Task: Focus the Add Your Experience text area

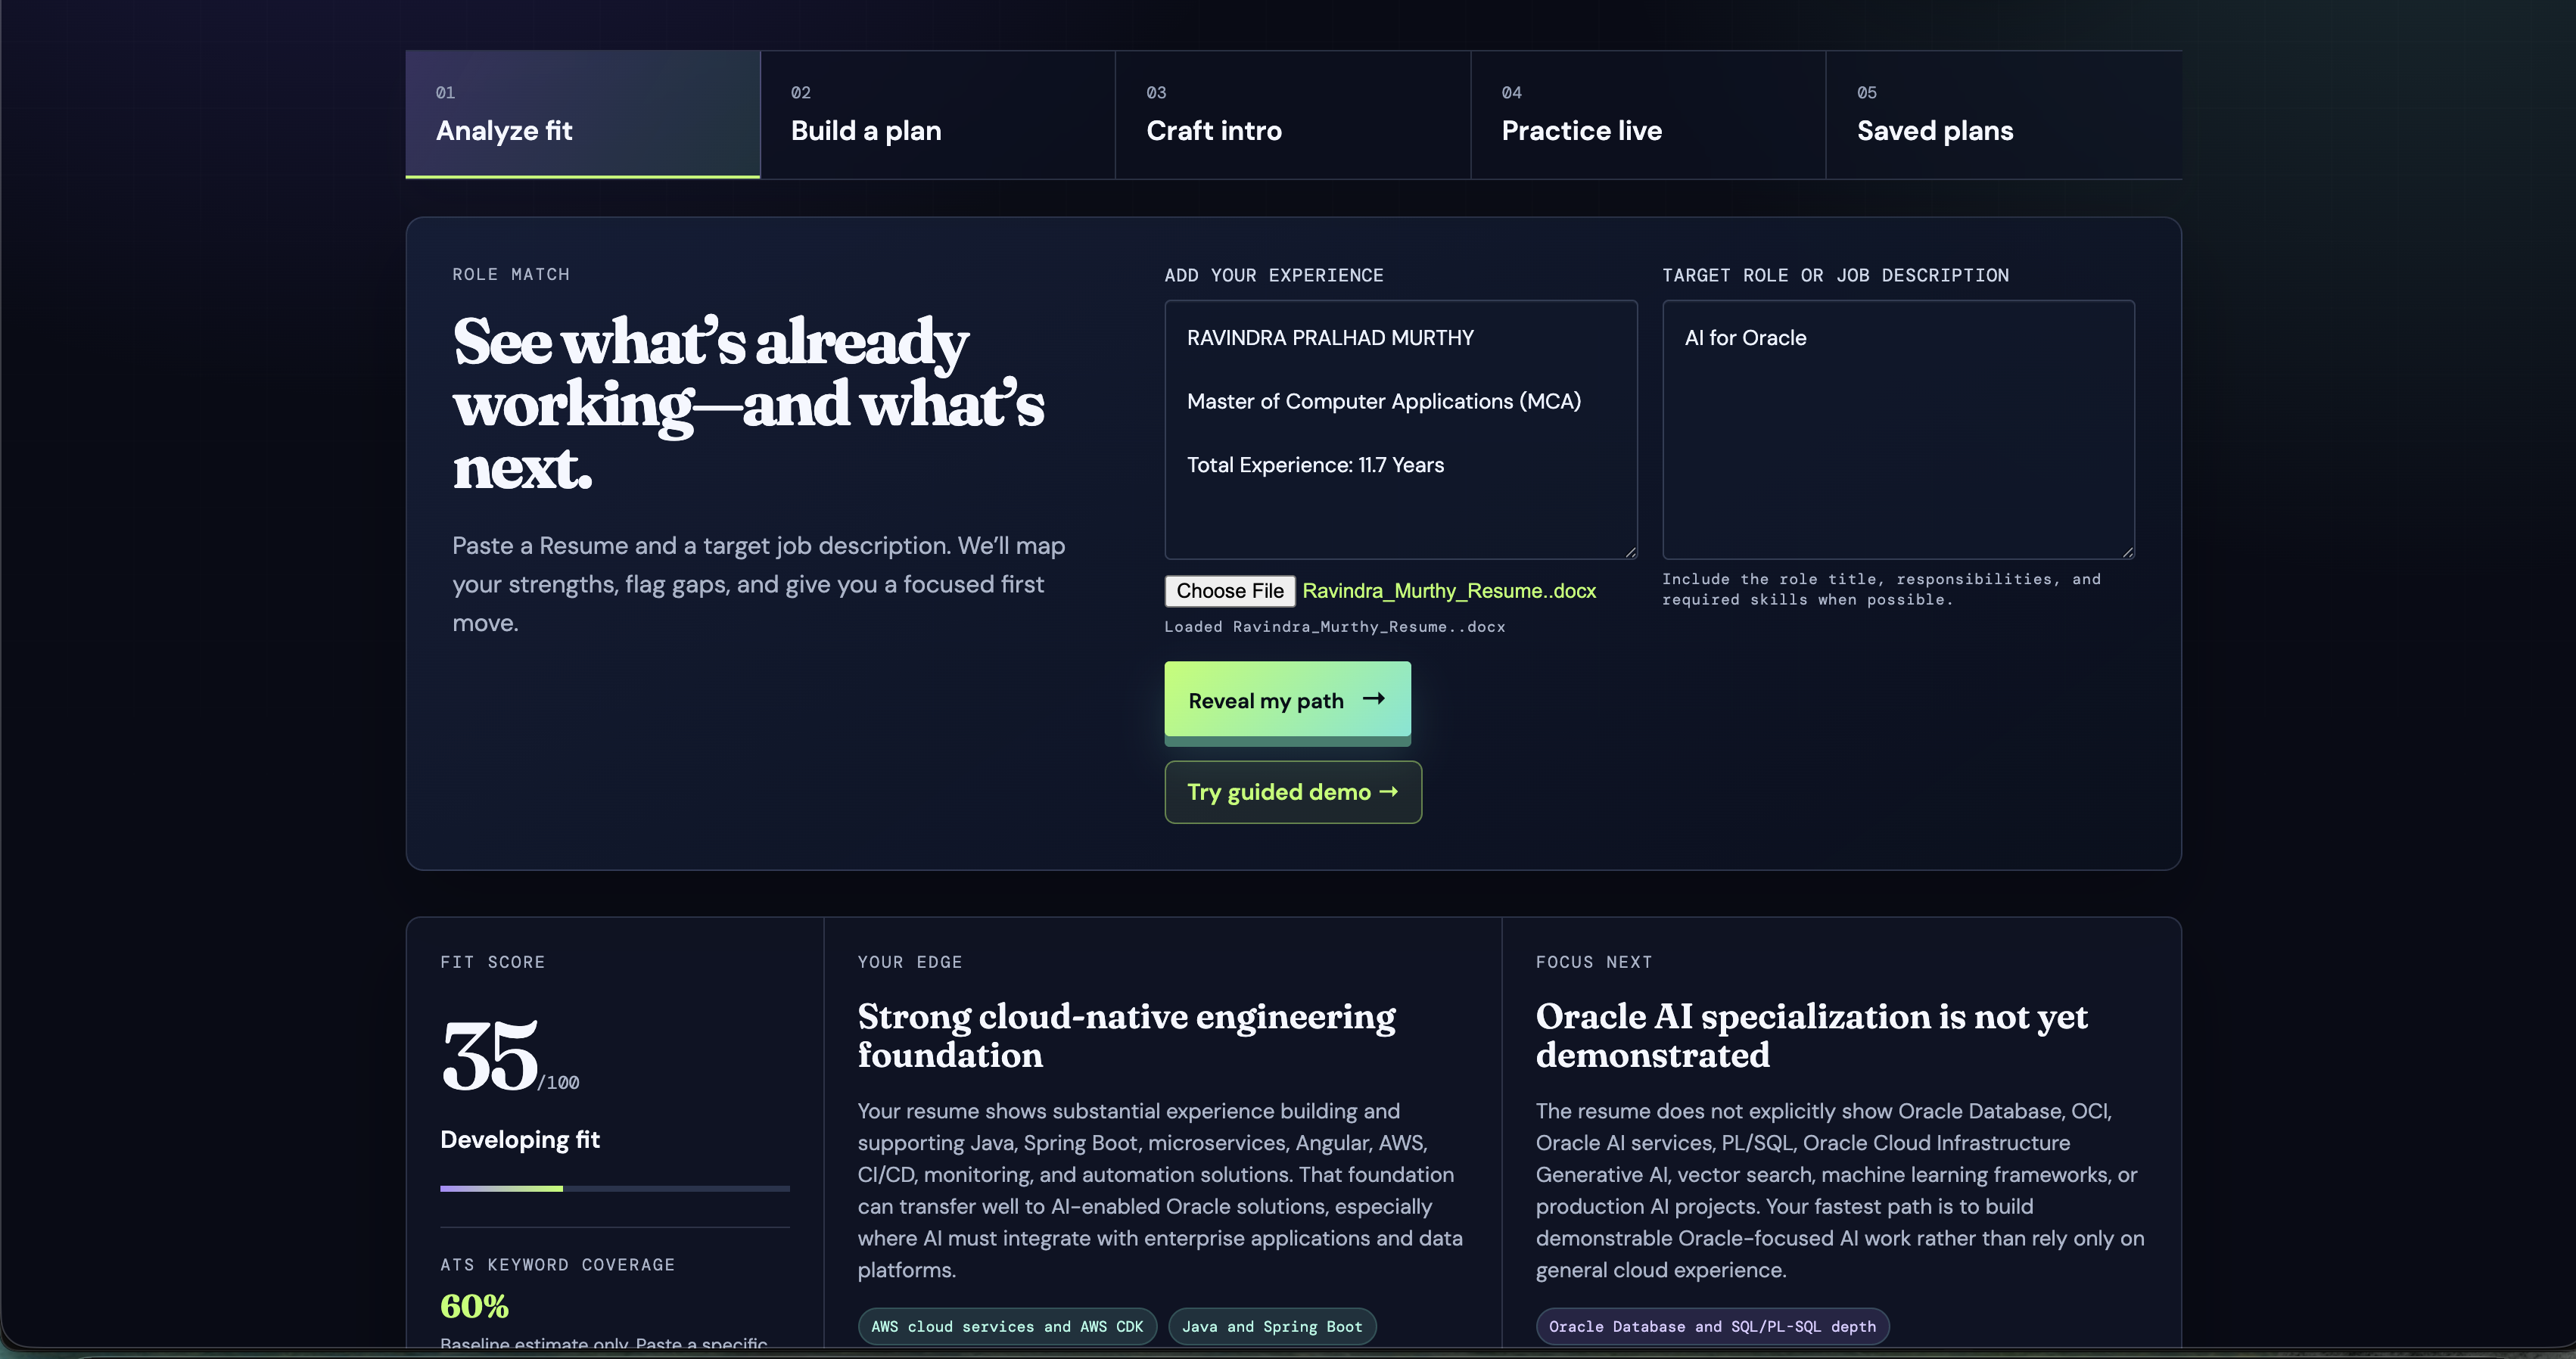Action: coord(1401,429)
